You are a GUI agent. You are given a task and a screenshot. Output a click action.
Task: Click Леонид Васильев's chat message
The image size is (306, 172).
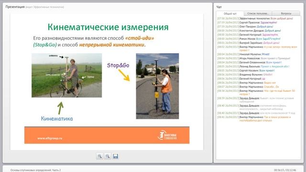[253, 66]
